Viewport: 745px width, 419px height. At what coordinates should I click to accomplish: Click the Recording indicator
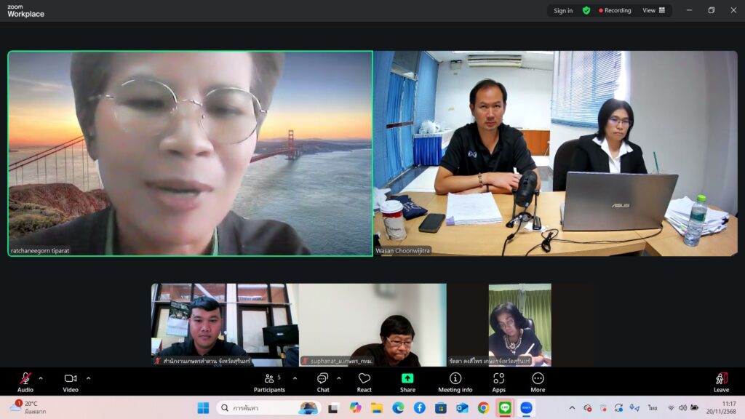[x=615, y=11]
